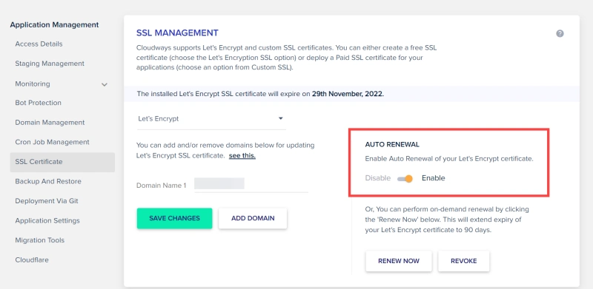Focus the Domain Name 1 field

click(251, 185)
